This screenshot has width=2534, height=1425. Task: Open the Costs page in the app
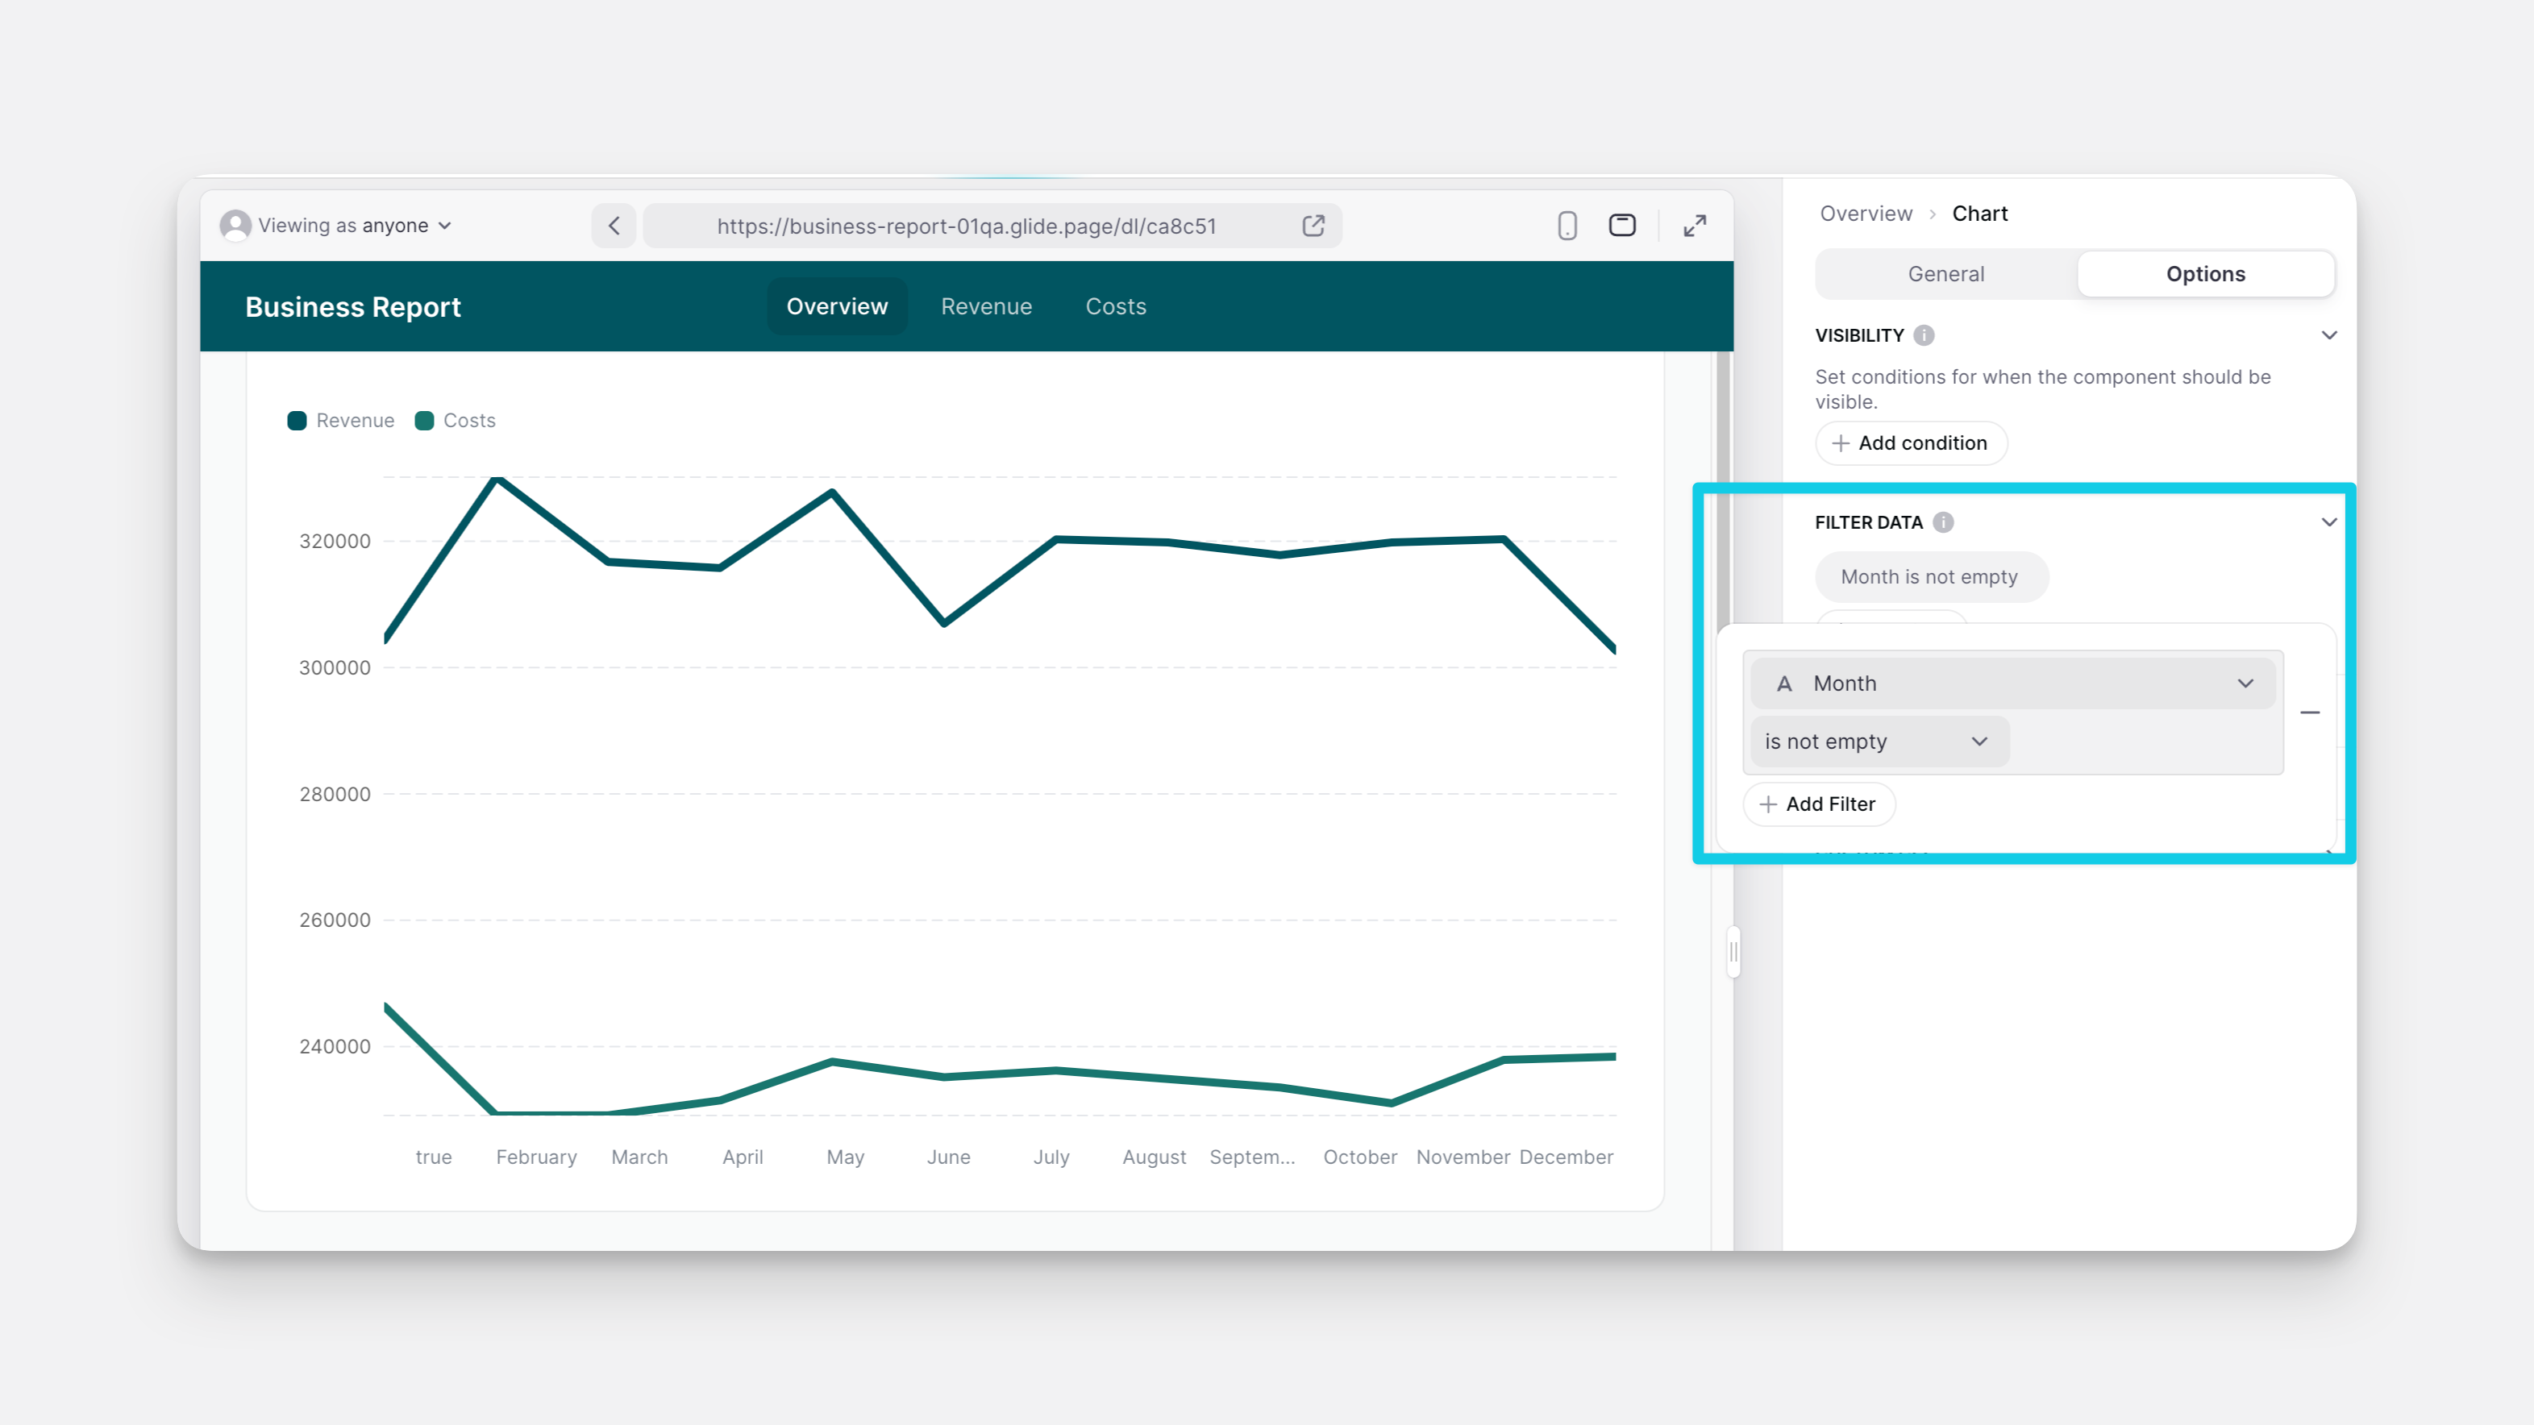click(1116, 305)
